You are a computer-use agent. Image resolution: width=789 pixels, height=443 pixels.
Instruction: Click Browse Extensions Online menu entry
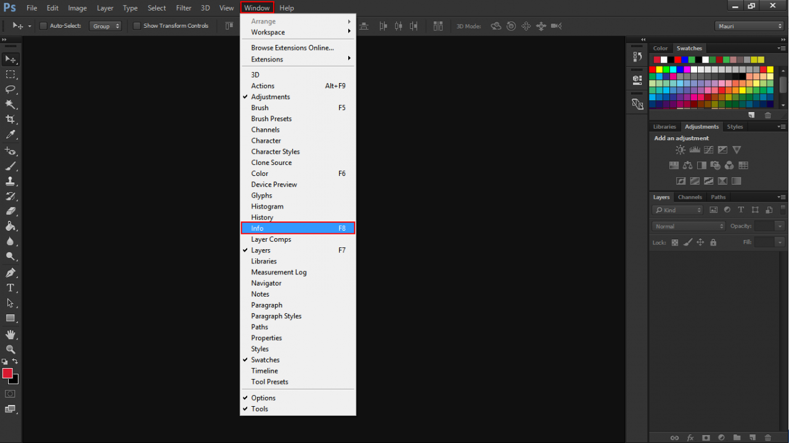click(x=292, y=48)
